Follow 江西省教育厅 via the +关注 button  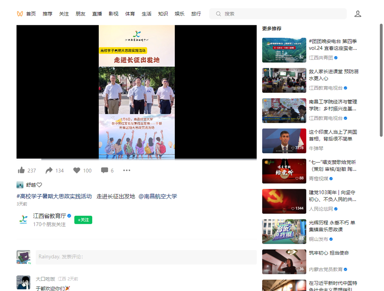pos(83,220)
